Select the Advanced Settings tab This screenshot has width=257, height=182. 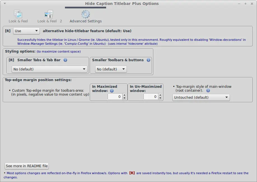coord(86,17)
